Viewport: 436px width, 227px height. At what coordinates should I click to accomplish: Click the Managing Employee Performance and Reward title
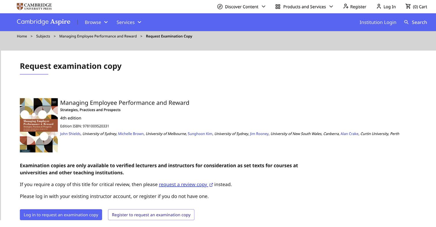tap(125, 103)
